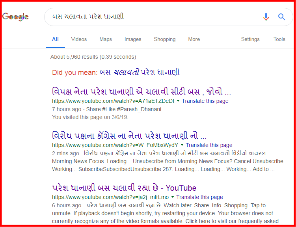The height and width of the screenshot is (227, 296).
Task: Switch to the Shopping tab
Action: [165, 39]
